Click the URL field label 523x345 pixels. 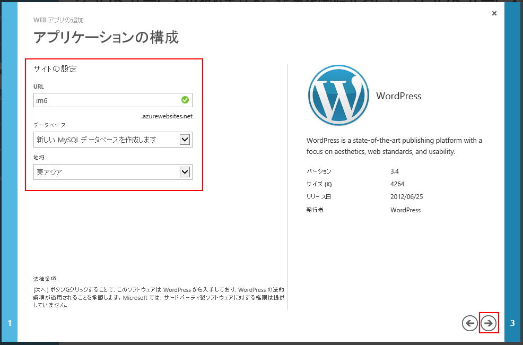click(39, 87)
